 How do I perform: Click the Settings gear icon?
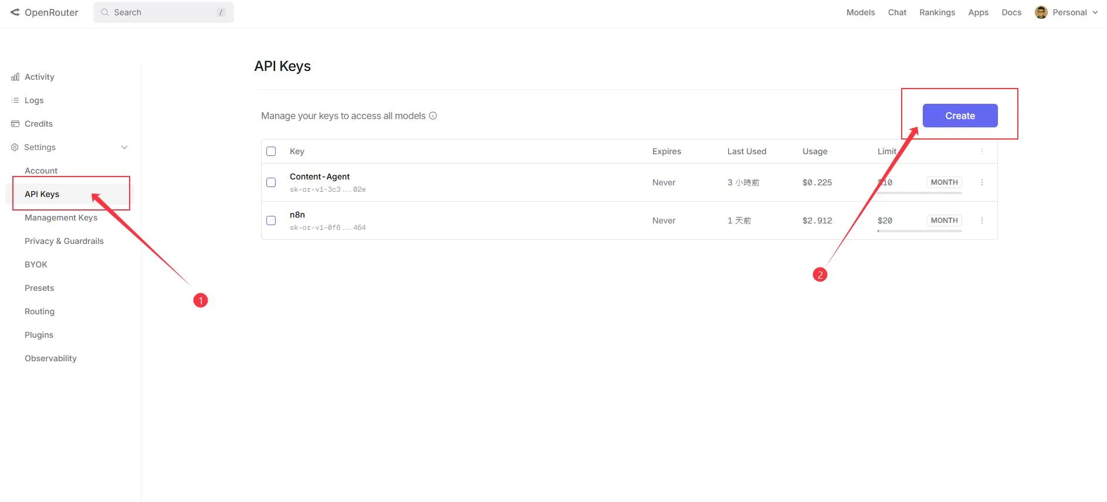click(15, 147)
